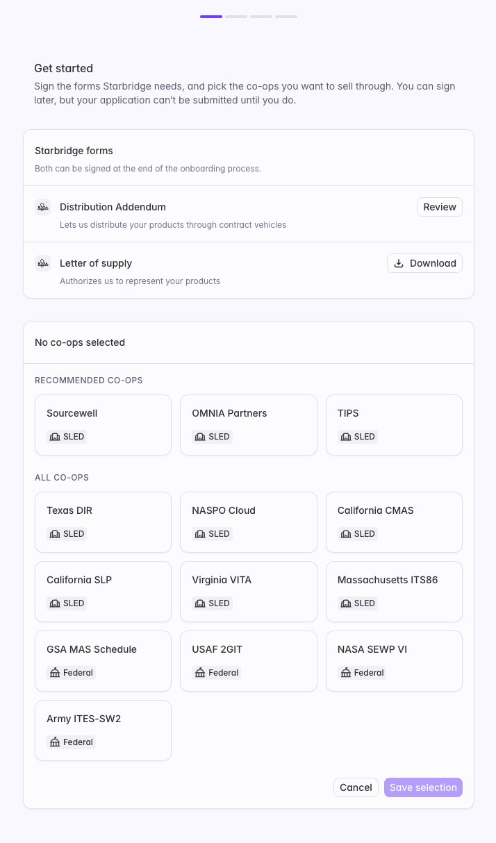Screen dimensions: 496x843
Task: Select the USAF 2GIT co-op card
Action: click(249, 661)
